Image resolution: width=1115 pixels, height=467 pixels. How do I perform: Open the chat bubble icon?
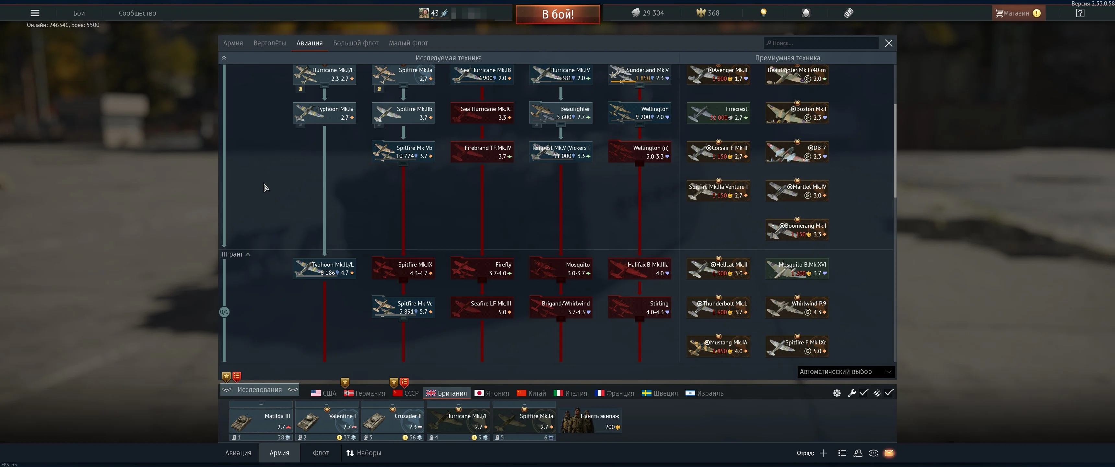coord(873,453)
